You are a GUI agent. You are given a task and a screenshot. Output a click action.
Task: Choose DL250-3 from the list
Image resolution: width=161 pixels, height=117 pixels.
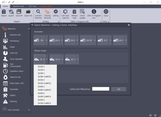point(45,70)
